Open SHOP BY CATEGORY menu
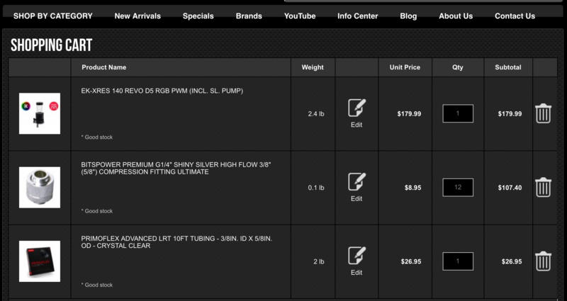The image size is (567, 301). coord(53,16)
